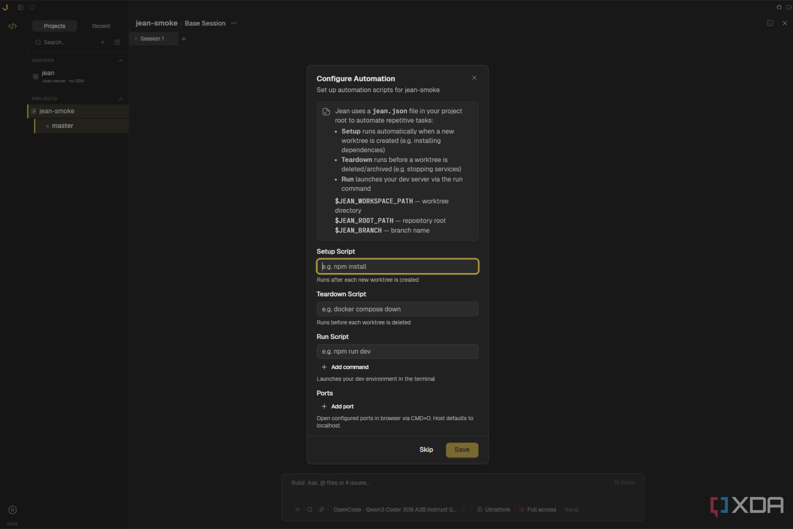Open the settings icon at bottom left
This screenshot has width=793, height=529.
[x=12, y=510]
